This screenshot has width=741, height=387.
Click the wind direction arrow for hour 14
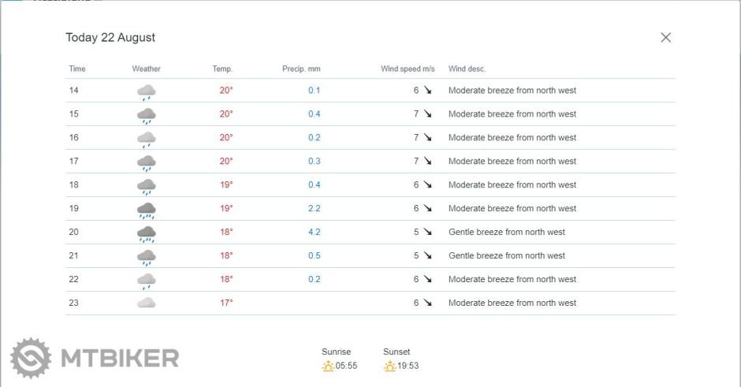point(428,91)
